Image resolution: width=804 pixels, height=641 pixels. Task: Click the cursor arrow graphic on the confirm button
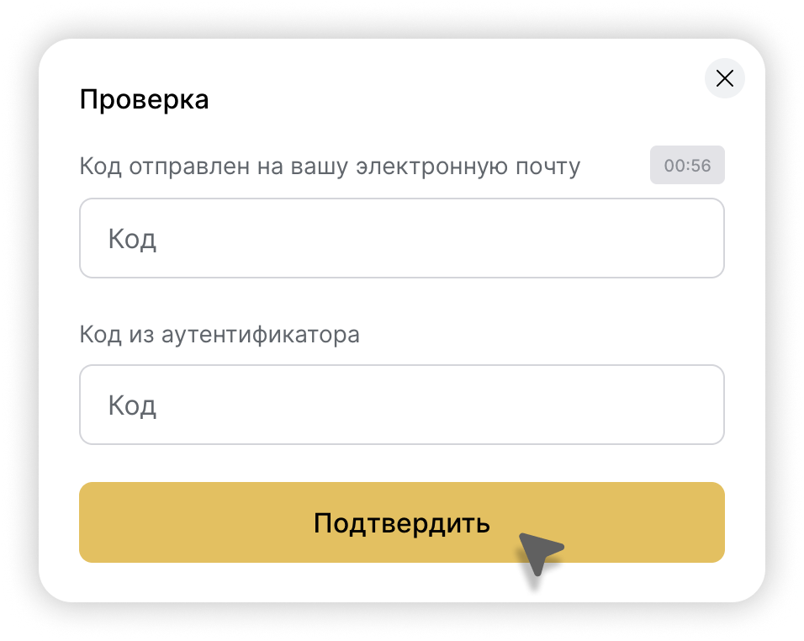[539, 552]
